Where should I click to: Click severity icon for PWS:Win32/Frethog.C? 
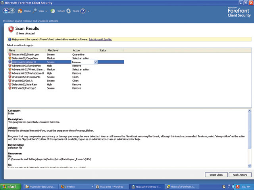pyautogui.click(x=10, y=88)
